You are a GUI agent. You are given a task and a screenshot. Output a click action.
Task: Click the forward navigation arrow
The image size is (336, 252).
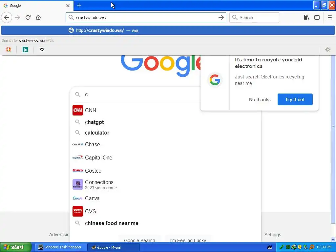pos(17,17)
